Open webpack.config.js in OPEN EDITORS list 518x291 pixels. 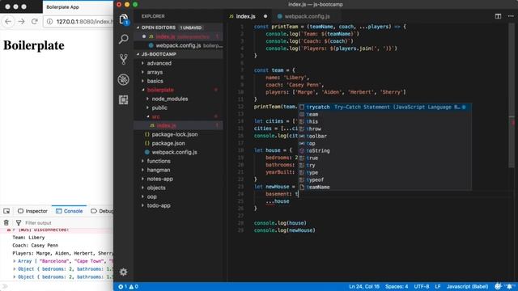pyautogui.click(x=178, y=45)
